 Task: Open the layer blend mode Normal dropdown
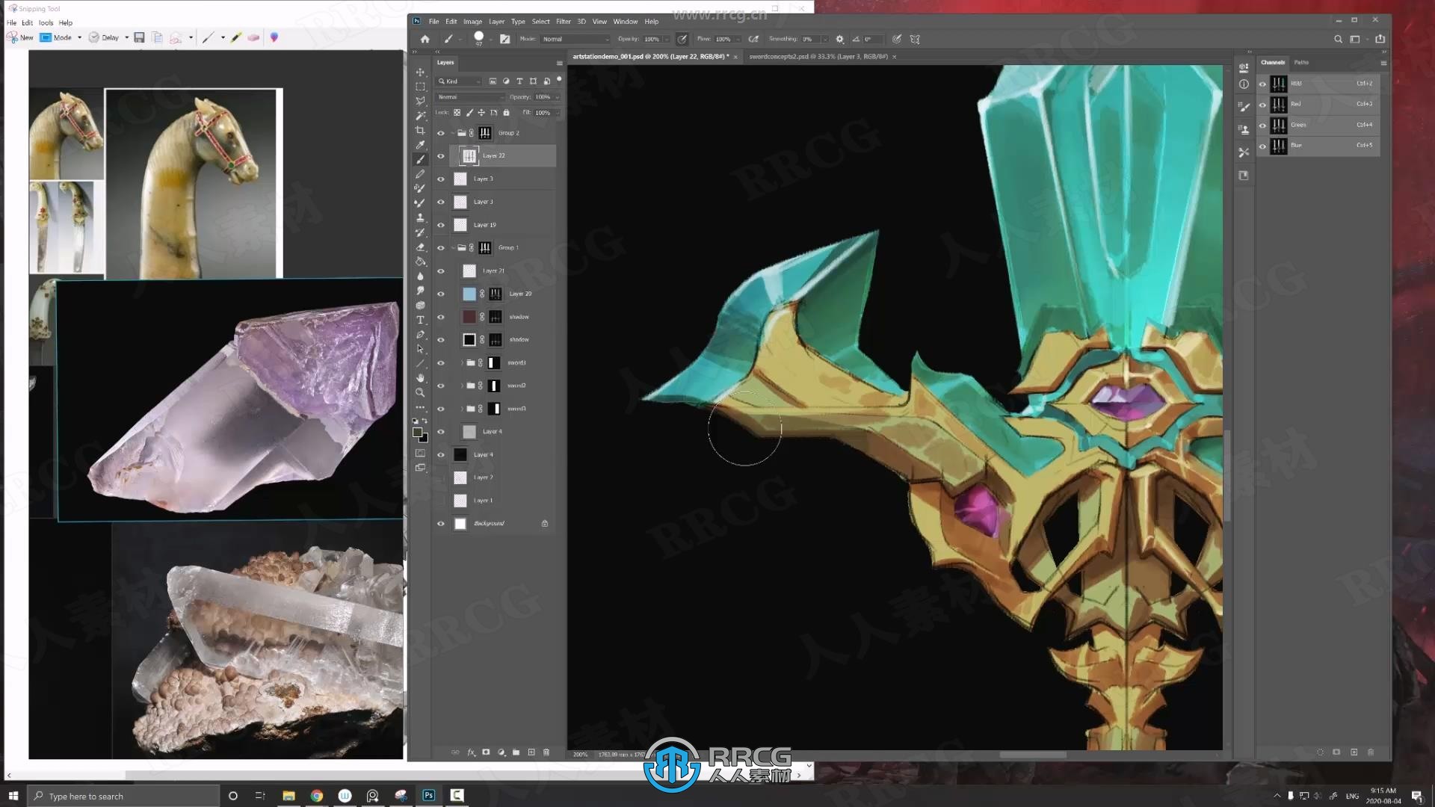(x=471, y=97)
